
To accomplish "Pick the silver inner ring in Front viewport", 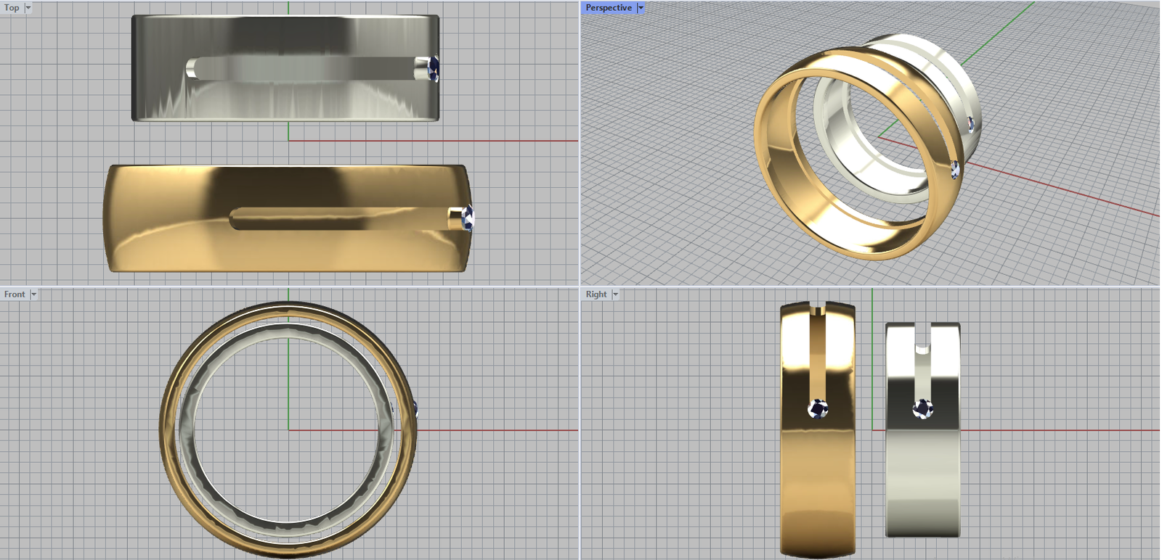I will pos(187,435).
